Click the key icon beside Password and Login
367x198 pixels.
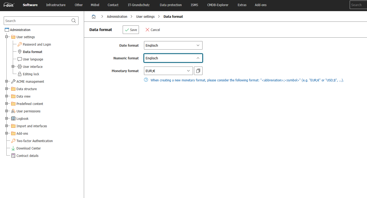pyautogui.click(x=20, y=45)
